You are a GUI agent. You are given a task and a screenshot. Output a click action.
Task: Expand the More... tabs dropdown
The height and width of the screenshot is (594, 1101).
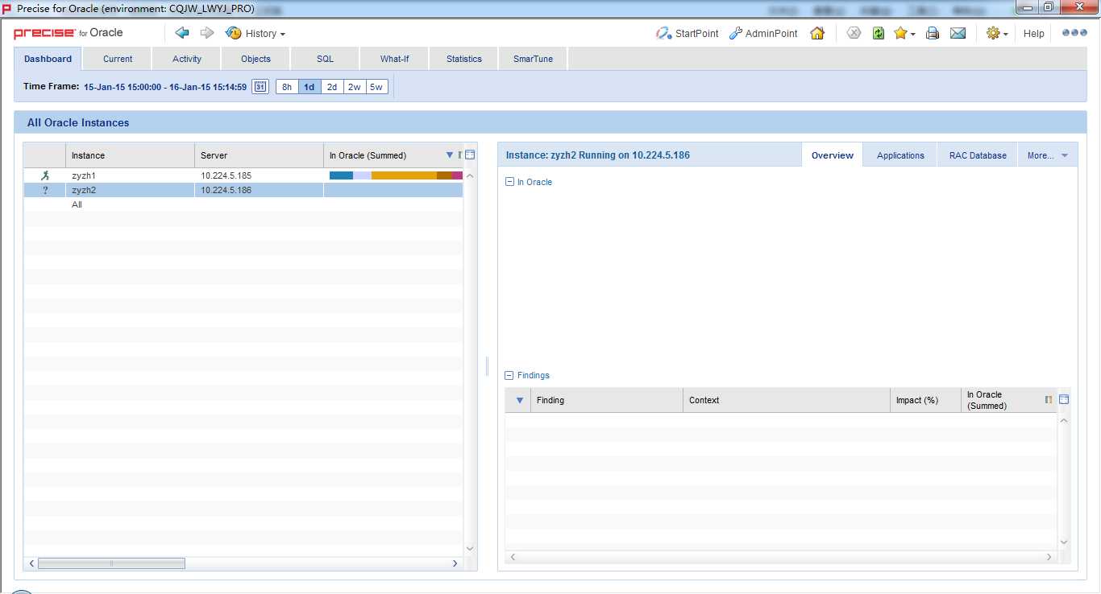click(1047, 155)
